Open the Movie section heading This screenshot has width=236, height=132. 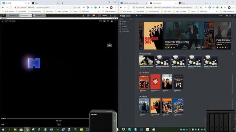tap(143, 97)
